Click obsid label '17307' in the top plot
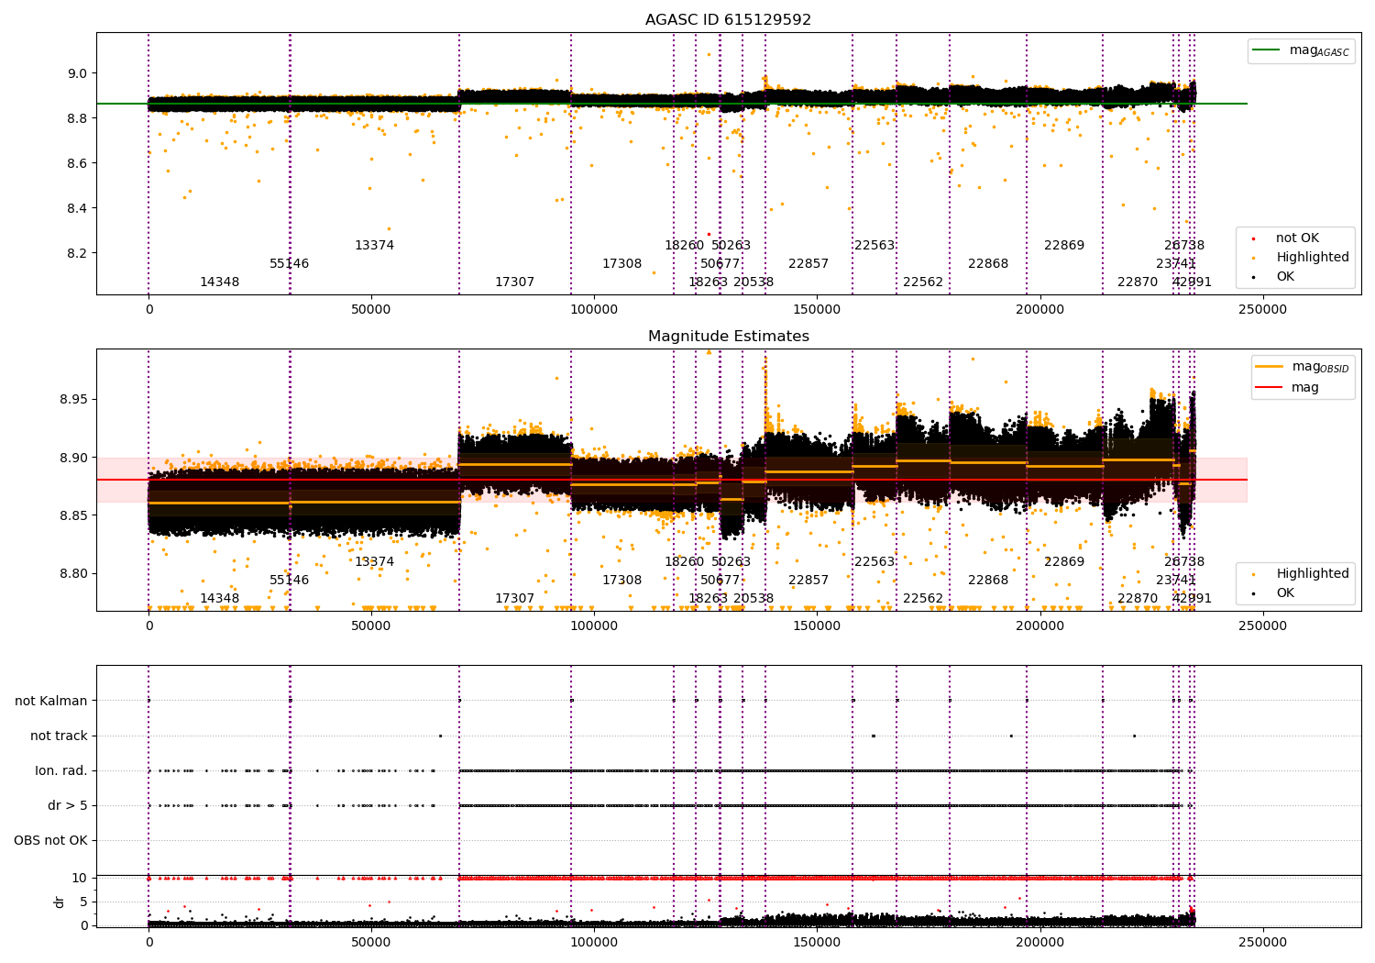This screenshot has height=963, width=1375. [x=515, y=282]
